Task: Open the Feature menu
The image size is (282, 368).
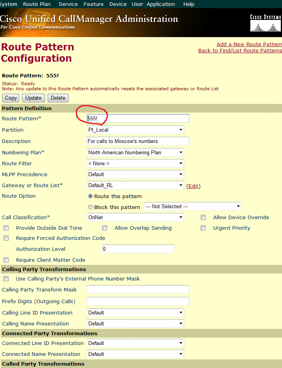Action: (x=93, y=4)
